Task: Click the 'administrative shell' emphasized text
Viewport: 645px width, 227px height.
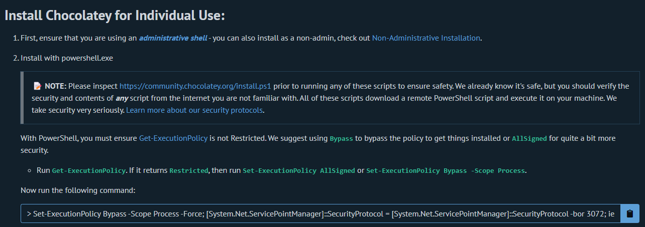Action: tap(173, 38)
